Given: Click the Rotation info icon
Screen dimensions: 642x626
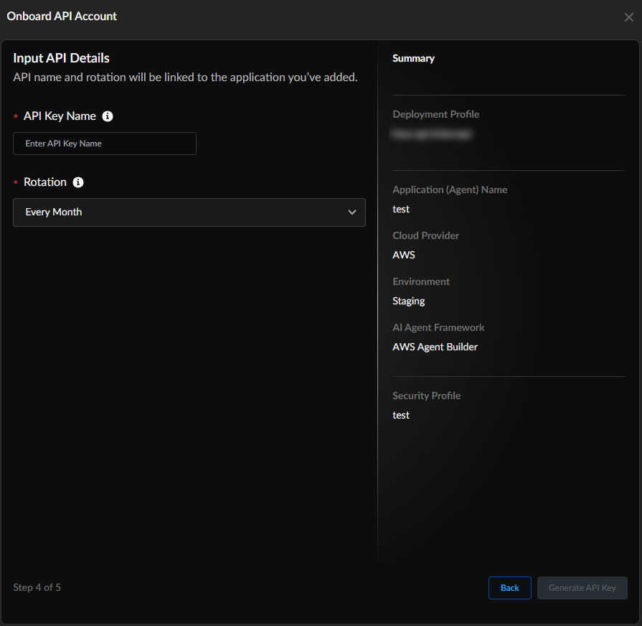Looking at the screenshot, I should [x=78, y=182].
